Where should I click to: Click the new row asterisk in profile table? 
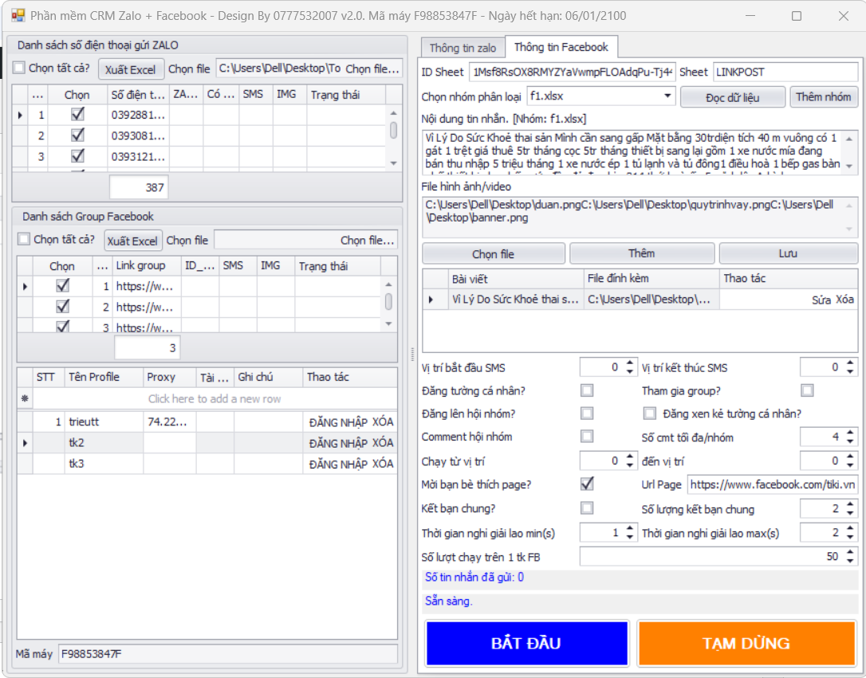(x=25, y=398)
